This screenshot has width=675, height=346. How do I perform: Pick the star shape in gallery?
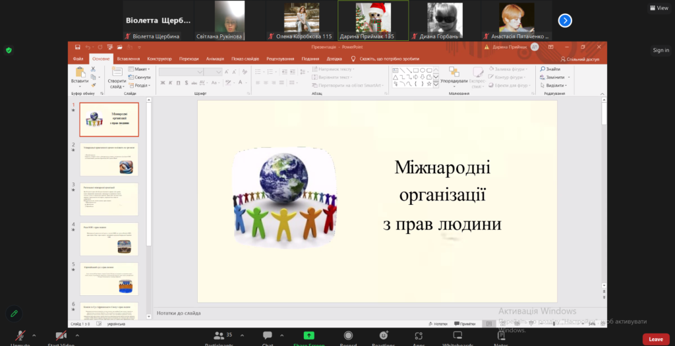pos(429,84)
